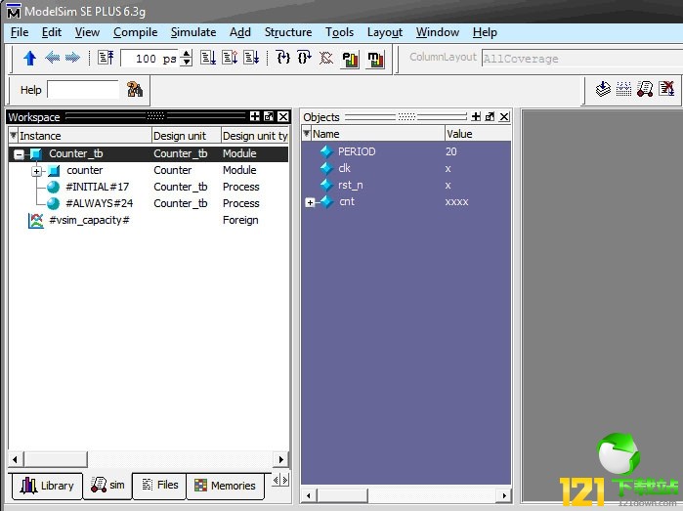Collapse the Counter_tb instance node

point(19,154)
